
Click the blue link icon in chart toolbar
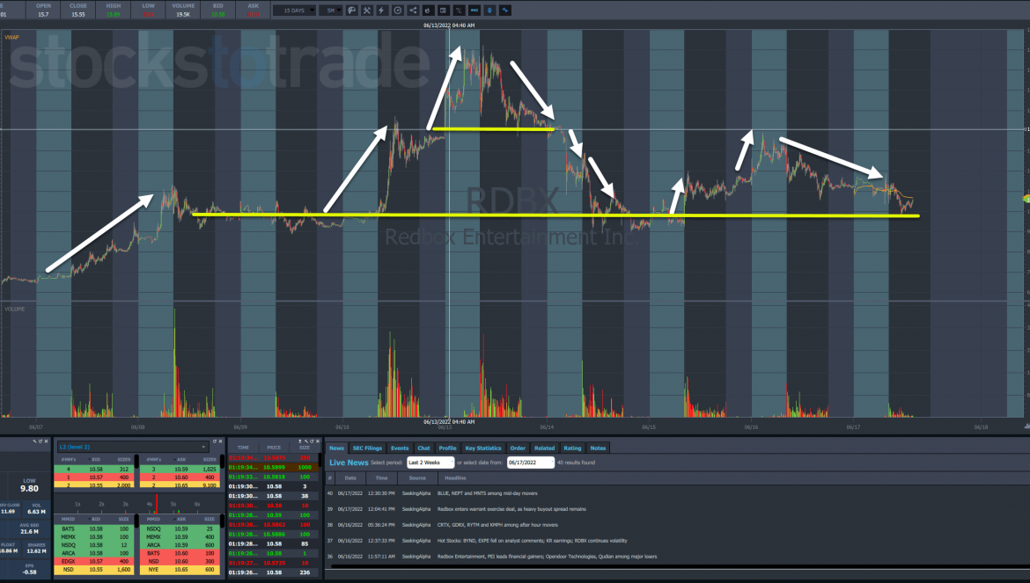coord(475,11)
